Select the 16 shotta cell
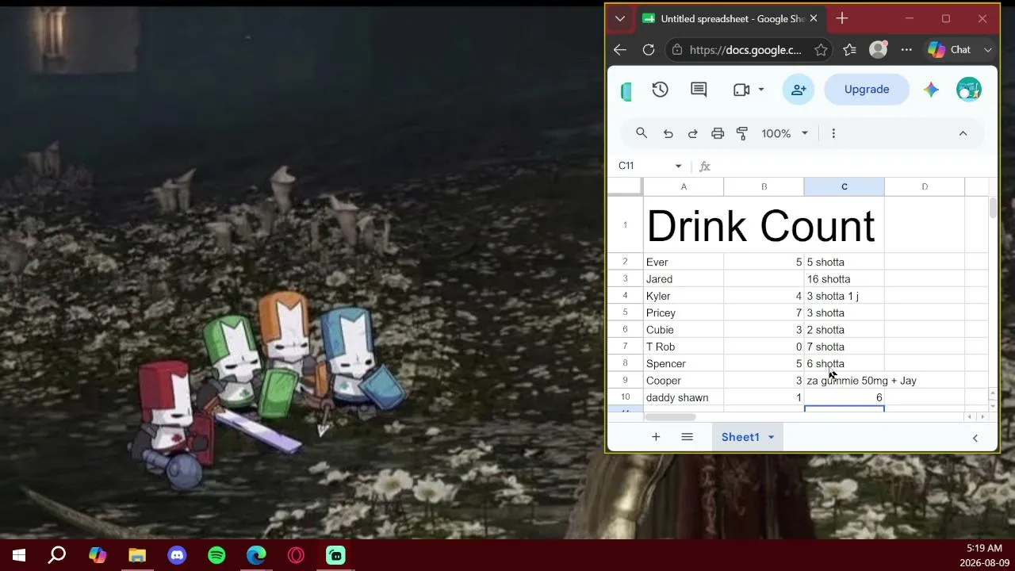The height and width of the screenshot is (571, 1015). pos(844,279)
